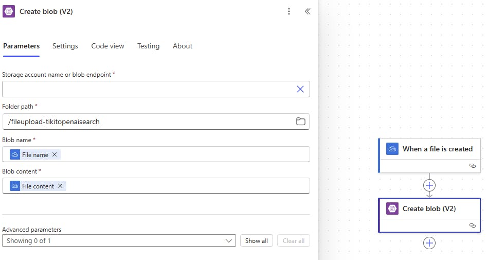Add a new step below Create blob
Image resolution: width=488 pixels, height=260 pixels.
coord(429,243)
